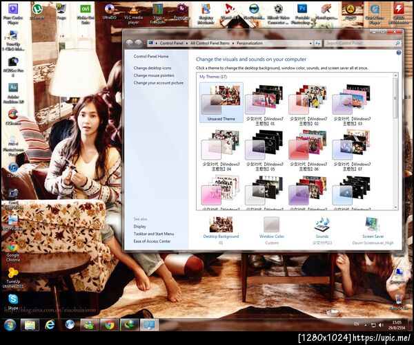Select theme 06 with red glass
This screenshot has width=414, height=345.
[308, 150]
